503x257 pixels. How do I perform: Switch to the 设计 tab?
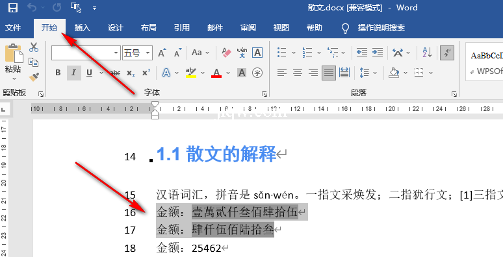(116, 28)
